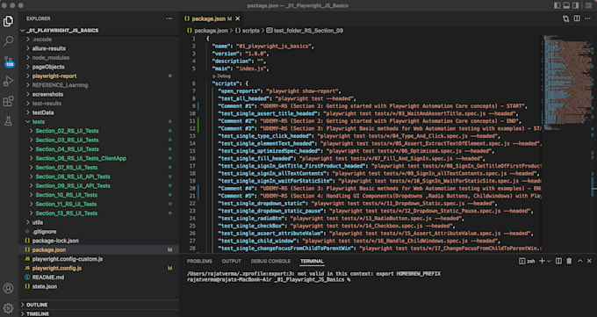
Task: Expand the utils folder
Action: point(38,222)
